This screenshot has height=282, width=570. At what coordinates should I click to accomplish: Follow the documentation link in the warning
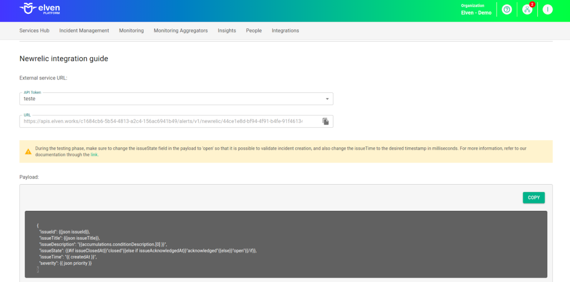[94, 155]
